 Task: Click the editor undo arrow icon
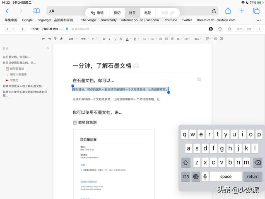[43, 39]
